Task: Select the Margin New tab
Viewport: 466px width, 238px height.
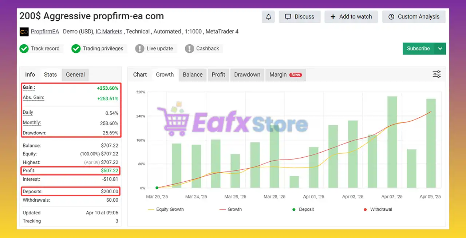Action: [285, 74]
